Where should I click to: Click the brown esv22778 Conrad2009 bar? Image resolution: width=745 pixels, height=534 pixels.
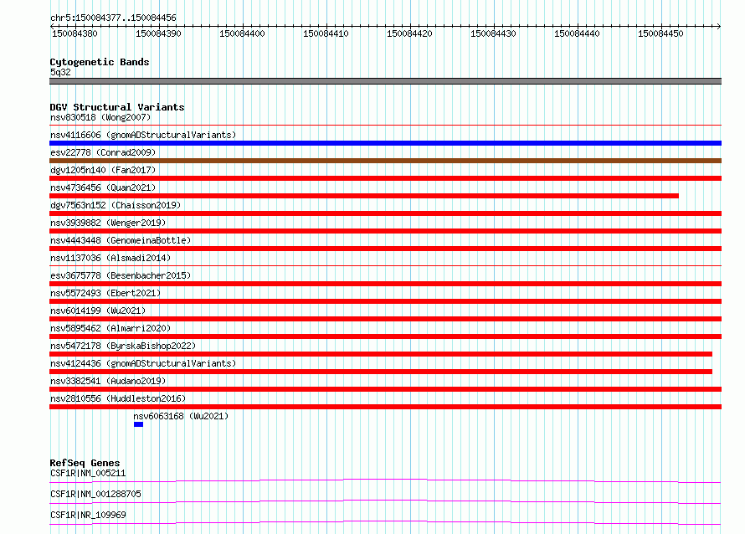(x=385, y=161)
